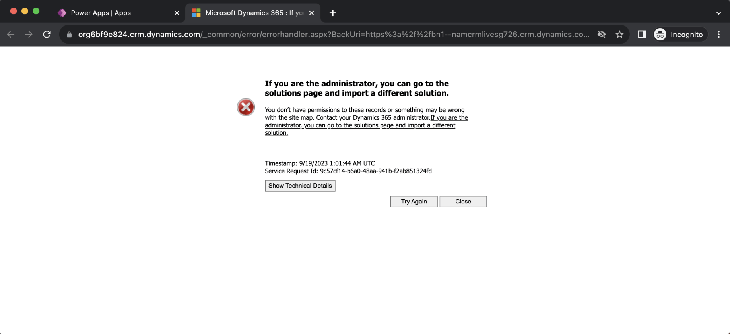Reload the current page
The image size is (730, 334).
click(47, 35)
